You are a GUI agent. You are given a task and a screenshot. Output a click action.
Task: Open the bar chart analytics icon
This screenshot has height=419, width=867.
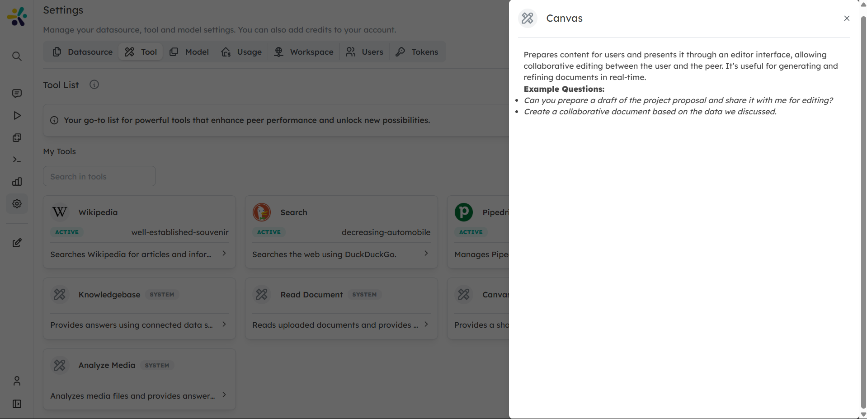click(x=17, y=182)
